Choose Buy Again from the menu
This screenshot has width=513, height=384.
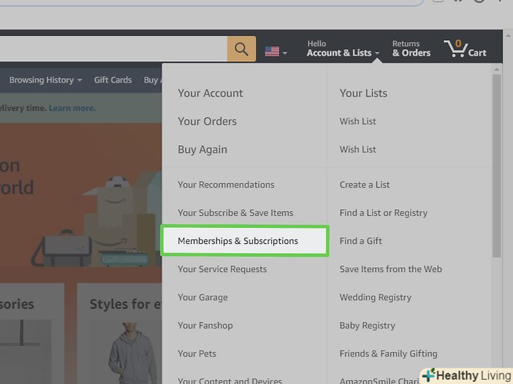[x=202, y=150]
